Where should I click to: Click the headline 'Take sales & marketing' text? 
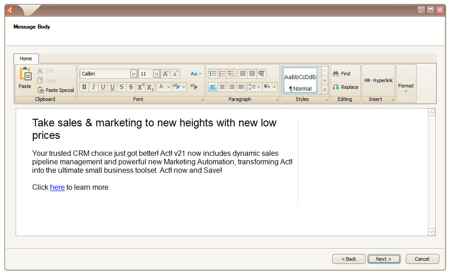click(154, 129)
